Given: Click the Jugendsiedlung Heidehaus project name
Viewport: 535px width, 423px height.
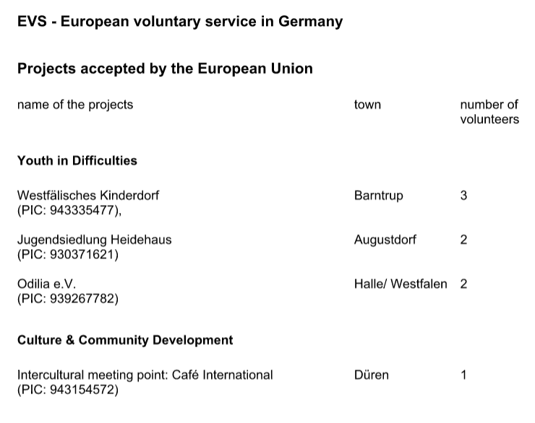Looking at the screenshot, I should (95, 240).
